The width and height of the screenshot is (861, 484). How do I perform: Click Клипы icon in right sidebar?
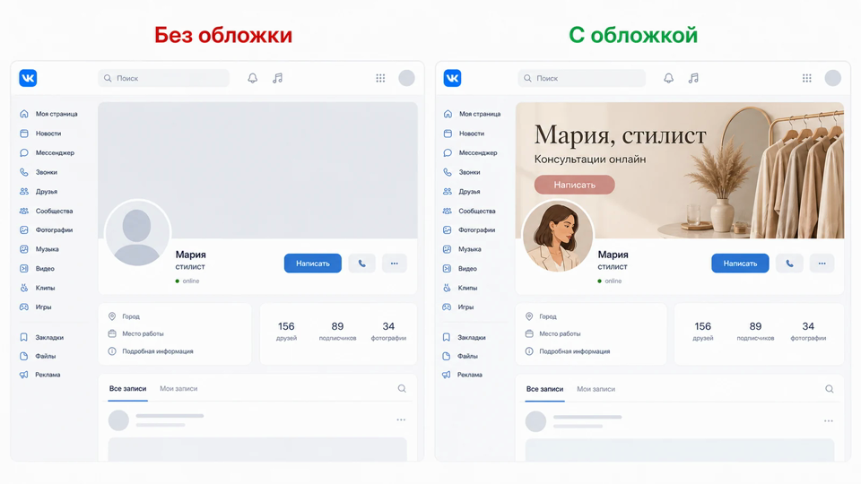[x=448, y=288]
